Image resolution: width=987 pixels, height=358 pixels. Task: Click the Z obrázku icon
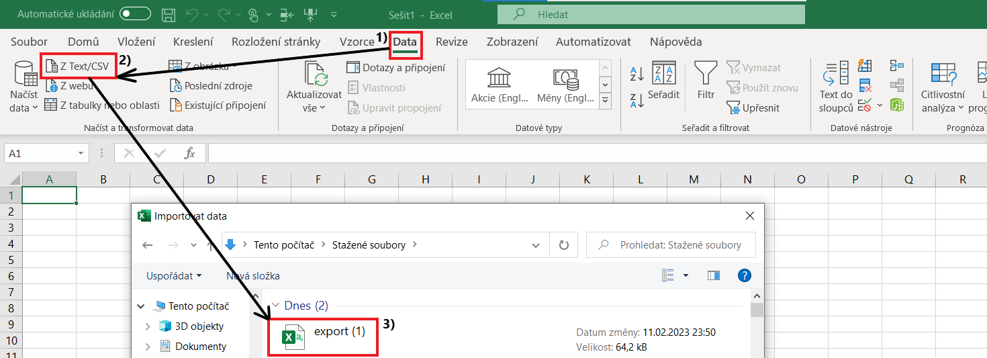pos(175,66)
